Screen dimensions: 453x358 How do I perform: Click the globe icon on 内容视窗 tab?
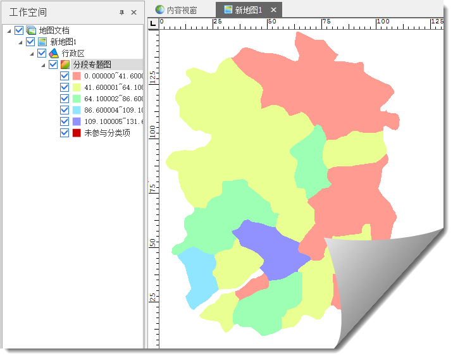pos(159,10)
